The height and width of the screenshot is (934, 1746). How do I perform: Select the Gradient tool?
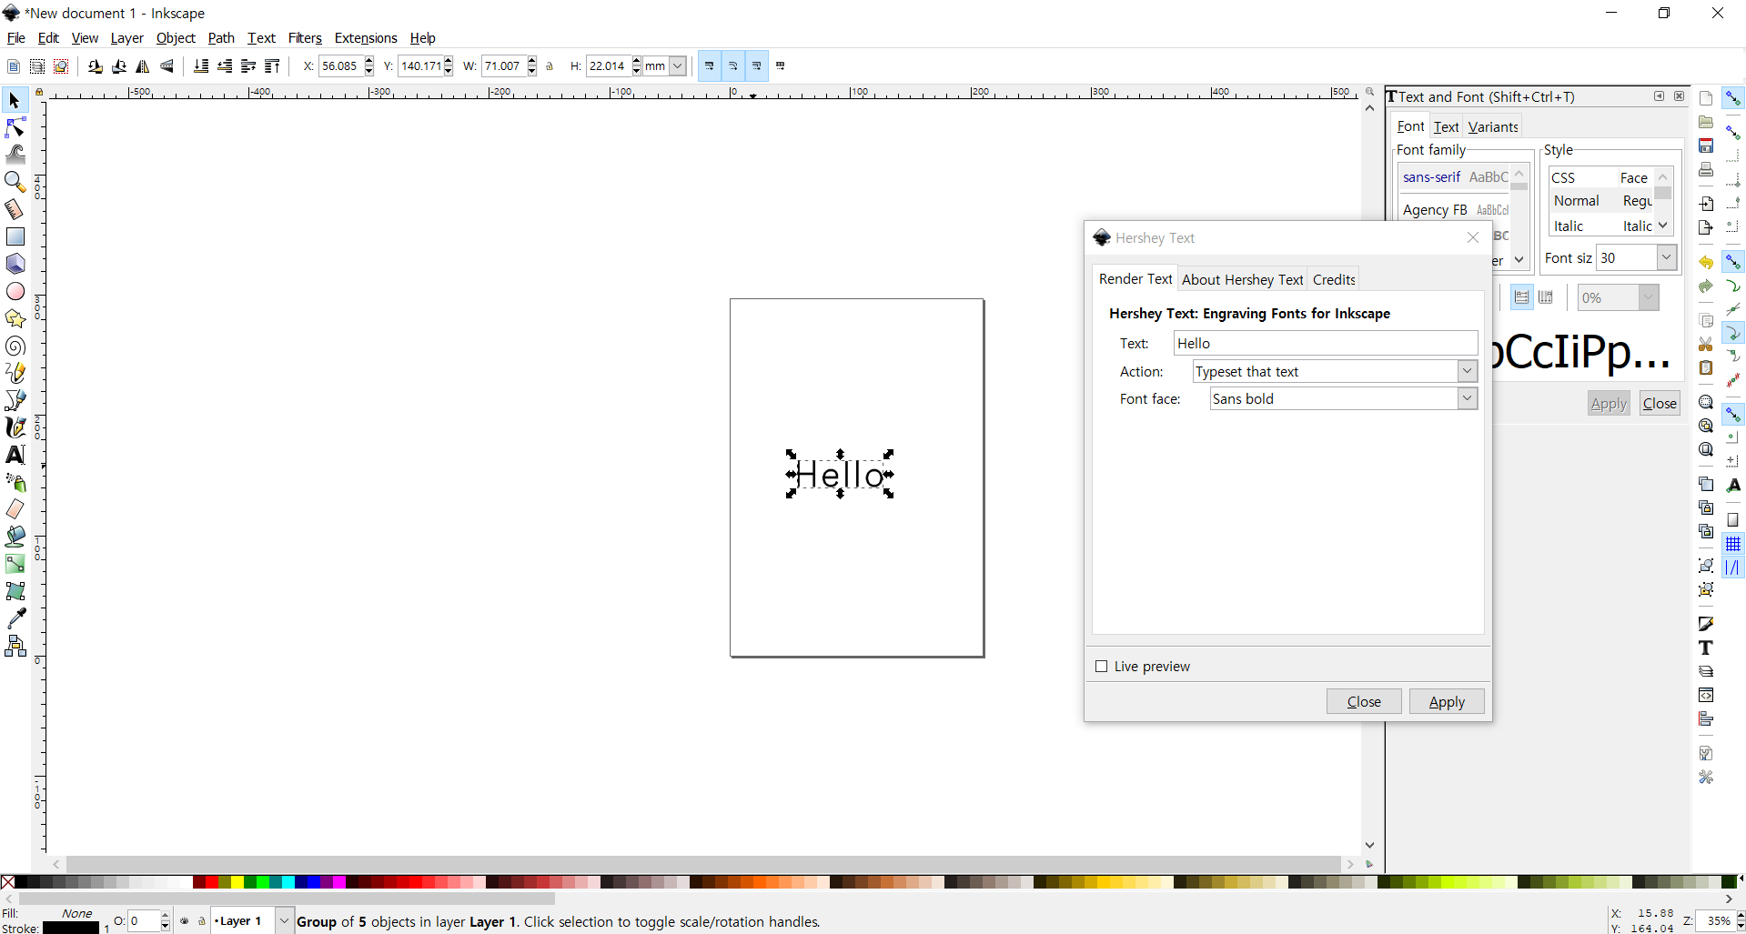[15, 564]
